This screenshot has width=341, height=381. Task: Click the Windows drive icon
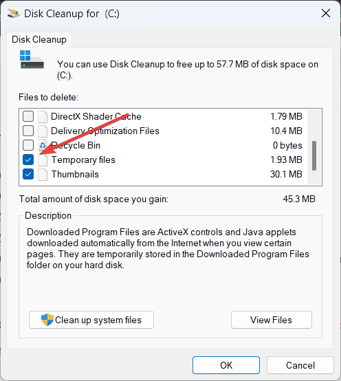coord(32,60)
